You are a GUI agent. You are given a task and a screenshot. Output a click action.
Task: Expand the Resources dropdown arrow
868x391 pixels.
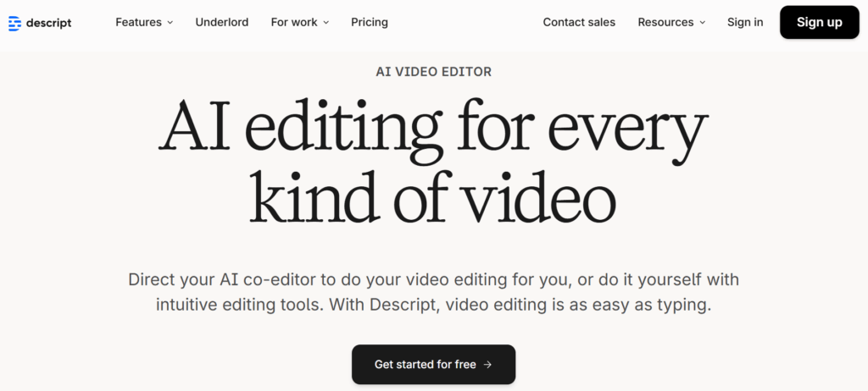pyautogui.click(x=702, y=23)
